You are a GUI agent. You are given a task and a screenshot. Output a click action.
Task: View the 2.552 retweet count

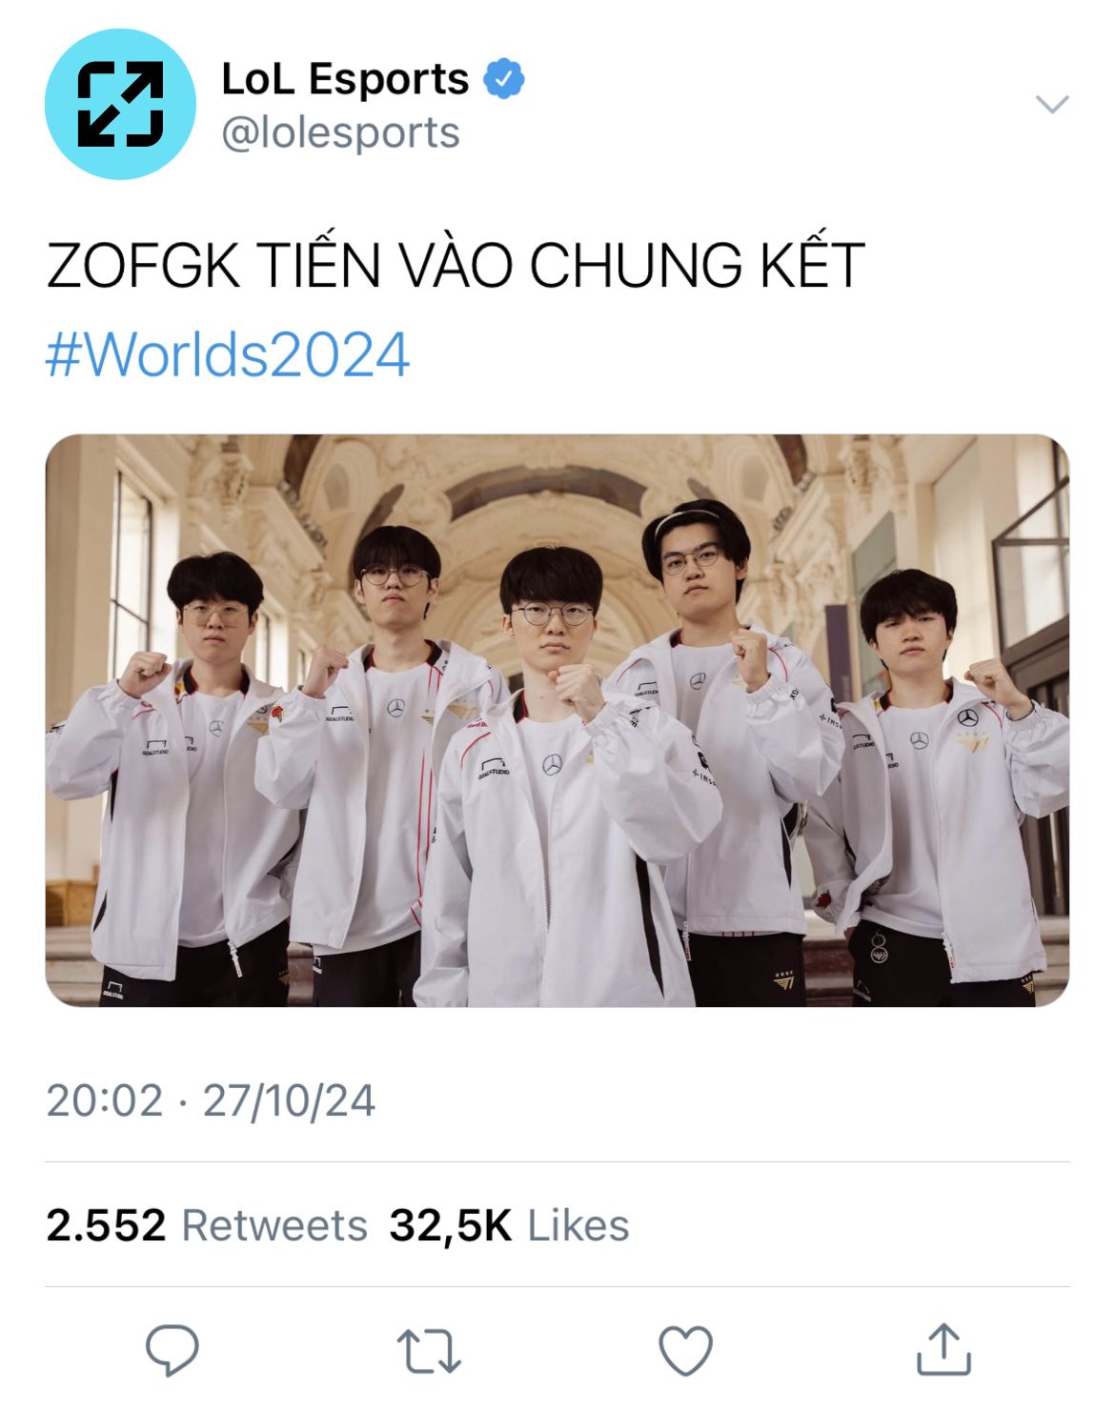point(106,1225)
